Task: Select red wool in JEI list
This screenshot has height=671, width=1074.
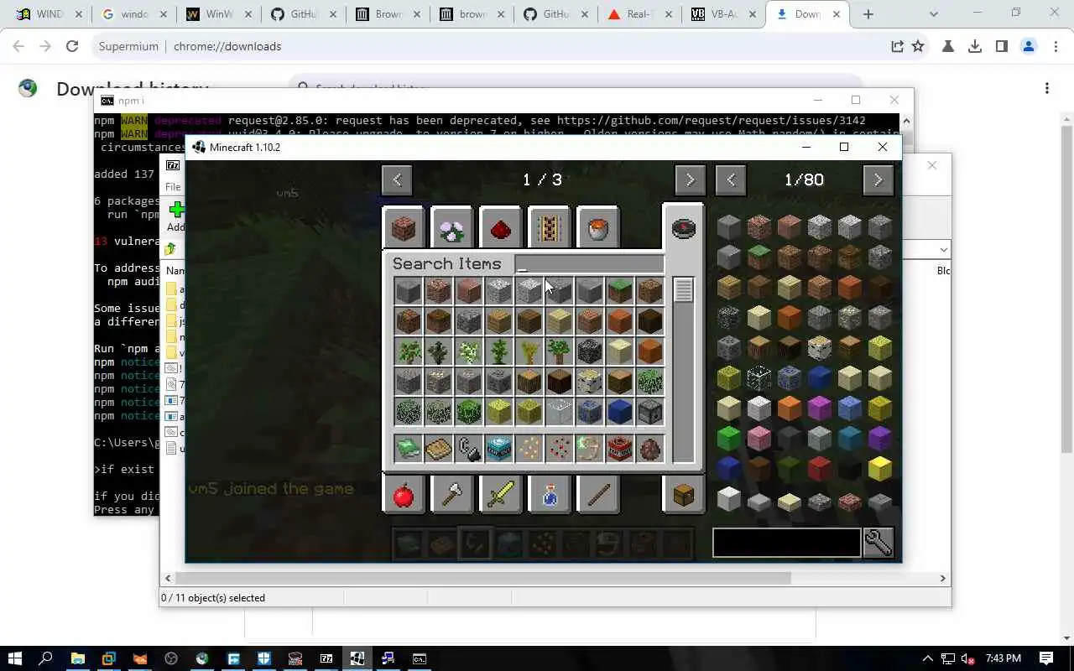Action: (819, 468)
